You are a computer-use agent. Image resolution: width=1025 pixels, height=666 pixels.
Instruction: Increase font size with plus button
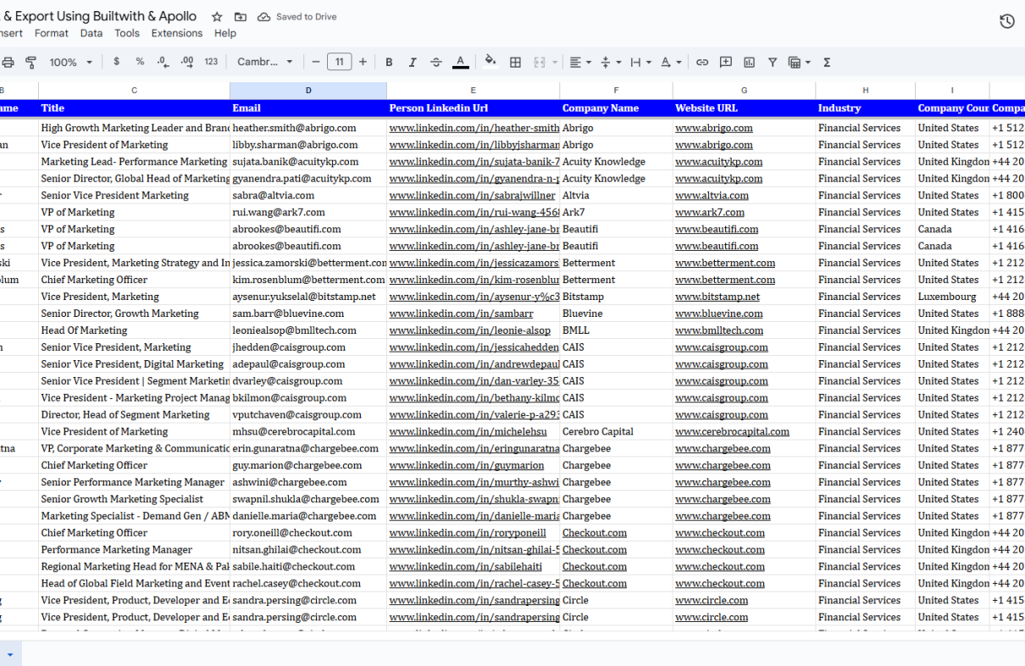[x=363, y=62]
